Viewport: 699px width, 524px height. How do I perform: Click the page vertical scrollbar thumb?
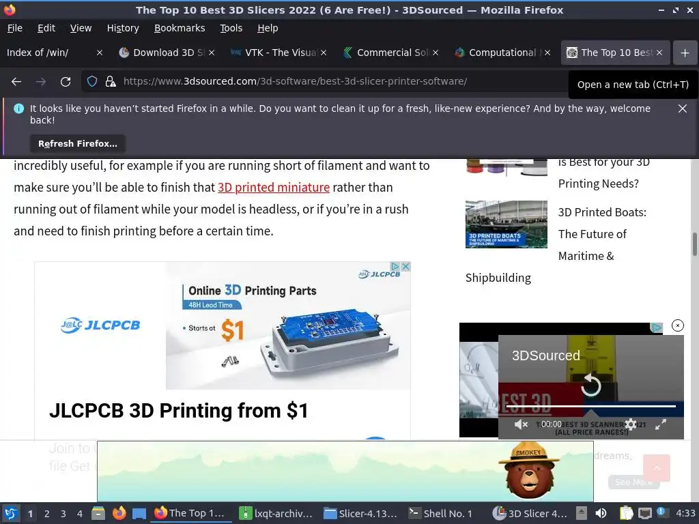tap(694, 244)
